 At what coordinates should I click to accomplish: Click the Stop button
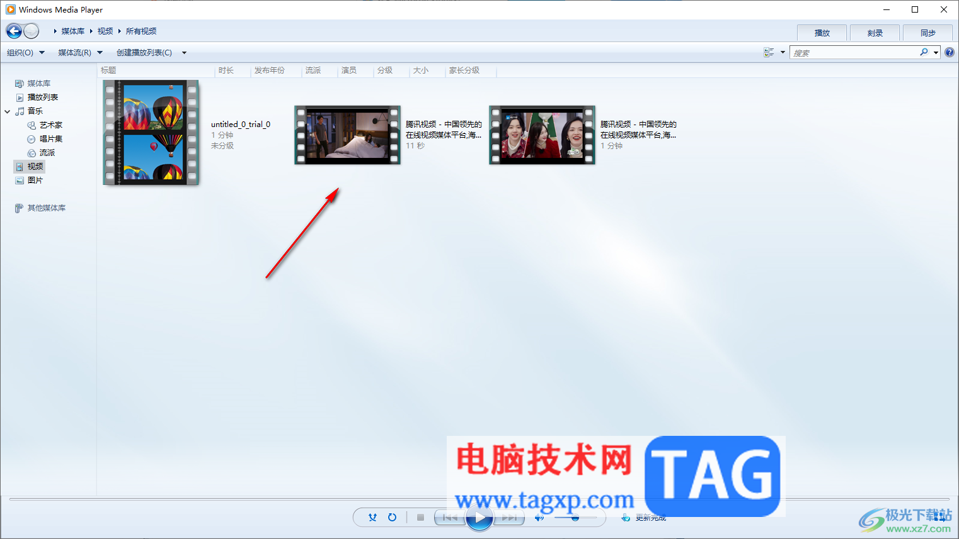click(x=420, y=518)
